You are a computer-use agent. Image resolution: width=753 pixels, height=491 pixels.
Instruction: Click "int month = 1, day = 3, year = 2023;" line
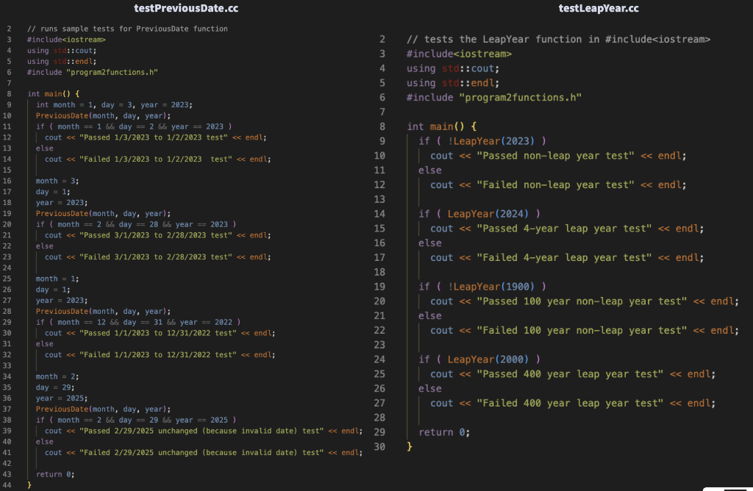click(114, 104)
